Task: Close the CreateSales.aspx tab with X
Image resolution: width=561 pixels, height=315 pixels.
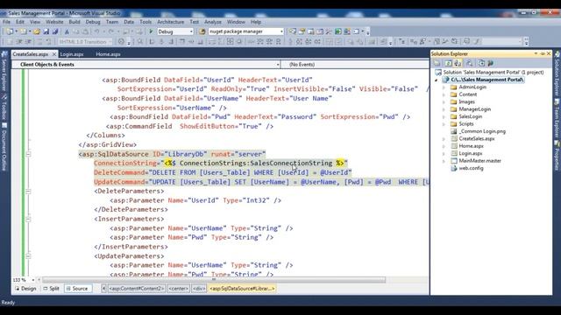Action: [x=54, y=54]
